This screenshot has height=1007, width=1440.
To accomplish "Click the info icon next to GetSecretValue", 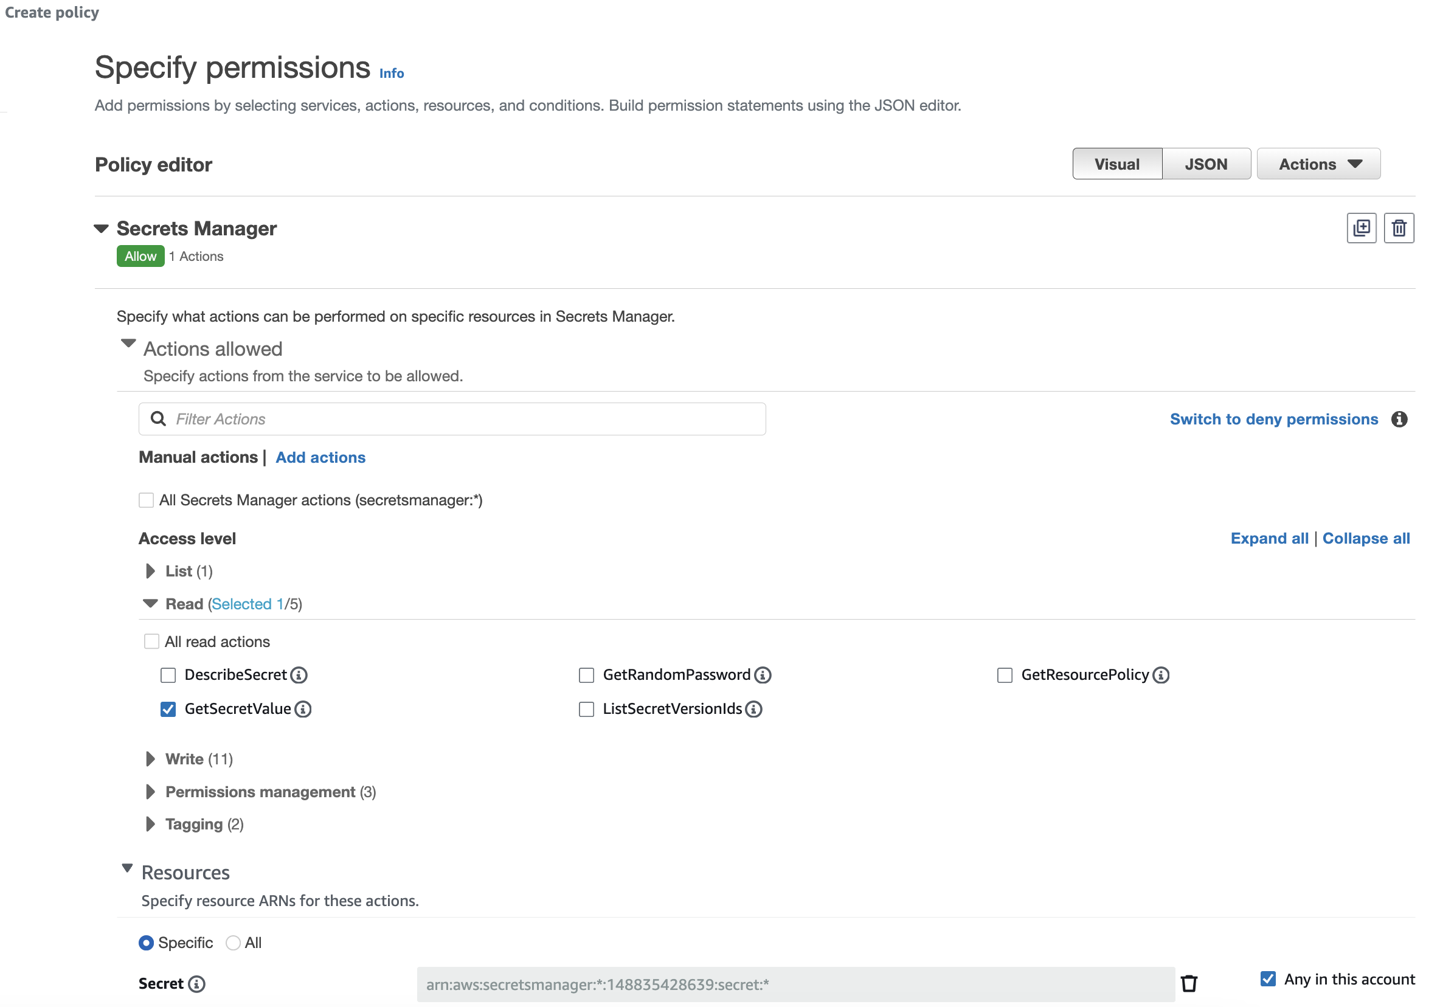I will [x=303, y=708].
